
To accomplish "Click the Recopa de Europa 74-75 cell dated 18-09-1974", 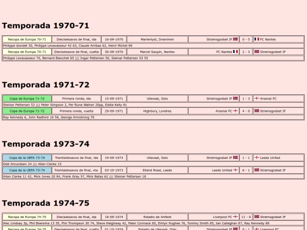I will pyautogui.click(x=27, y=217).
